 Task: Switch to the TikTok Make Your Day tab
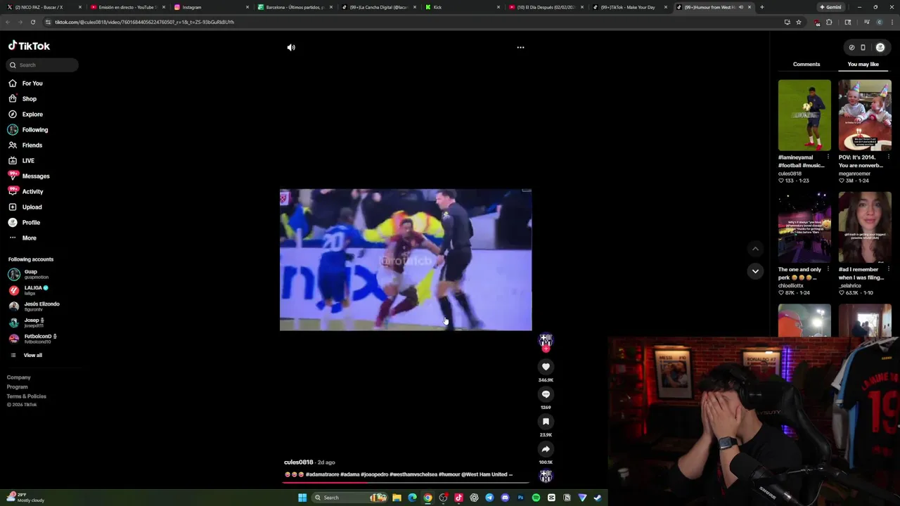pos(630,7)
